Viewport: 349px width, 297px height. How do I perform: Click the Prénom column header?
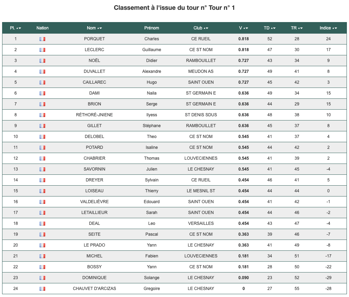(152, 28)
